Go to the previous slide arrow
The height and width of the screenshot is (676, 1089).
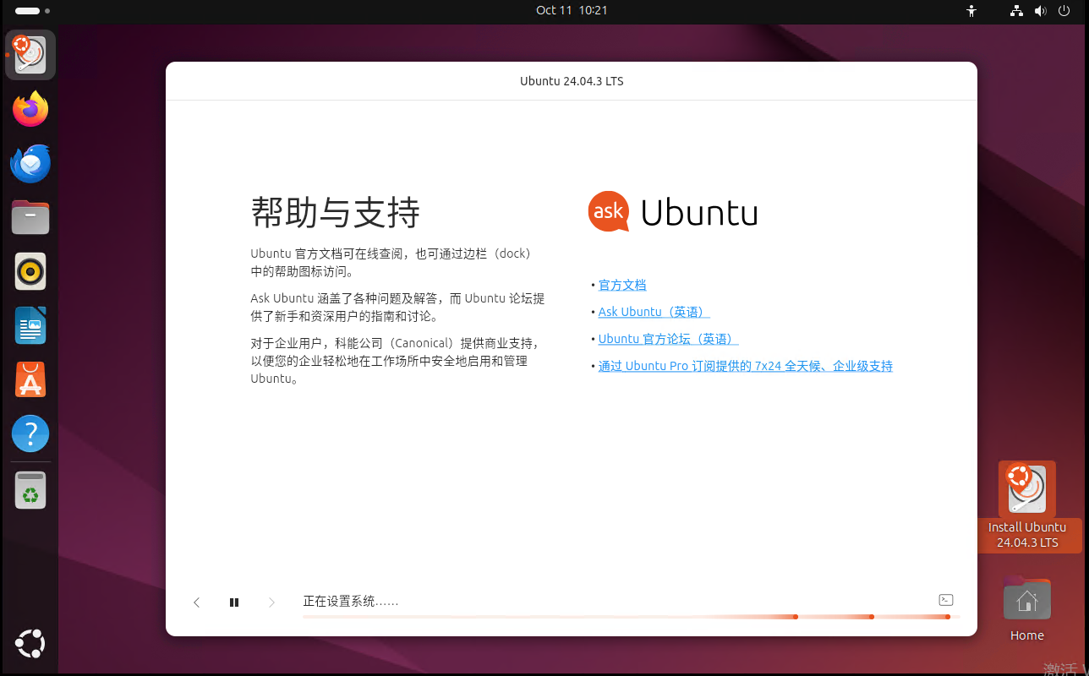pyautogui.click(x=197, y=602)
